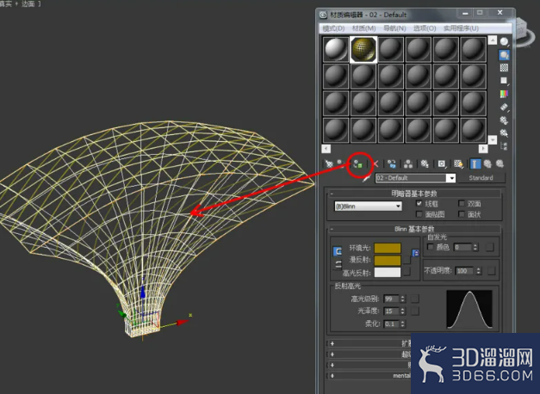Toggle the checkered Background icon
This screenshot has width=540, height=394.
pyautogui.click(x=504, y=68)
